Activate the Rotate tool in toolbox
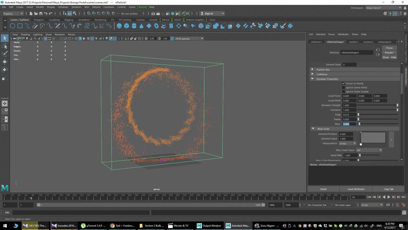 point(4,69)
